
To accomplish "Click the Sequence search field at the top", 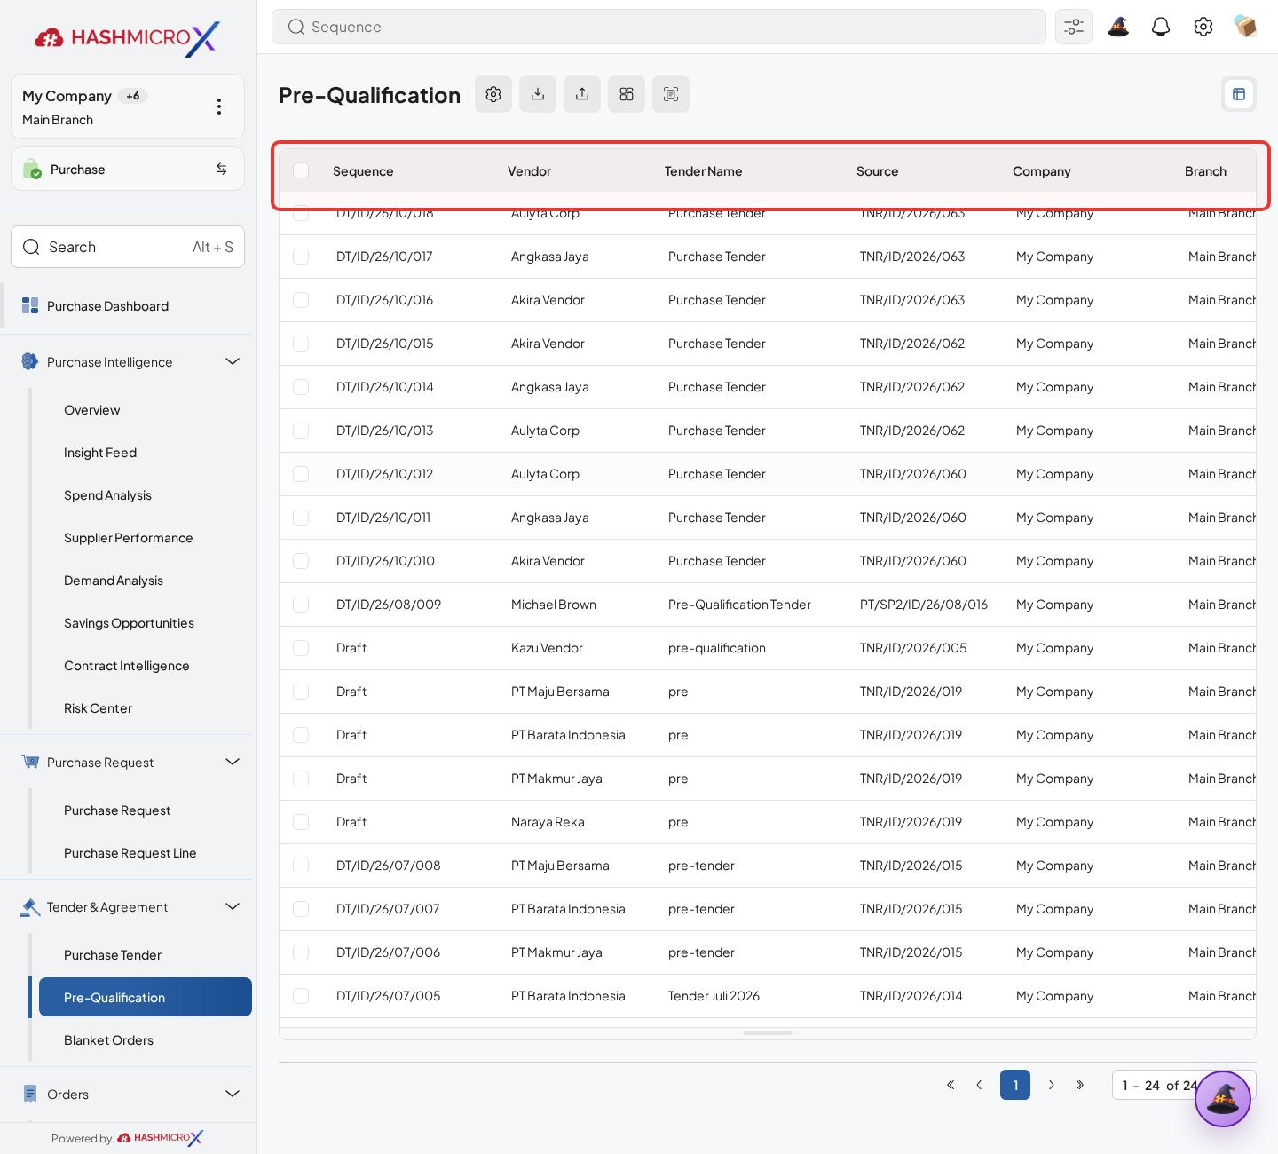I will pos(659,27).
